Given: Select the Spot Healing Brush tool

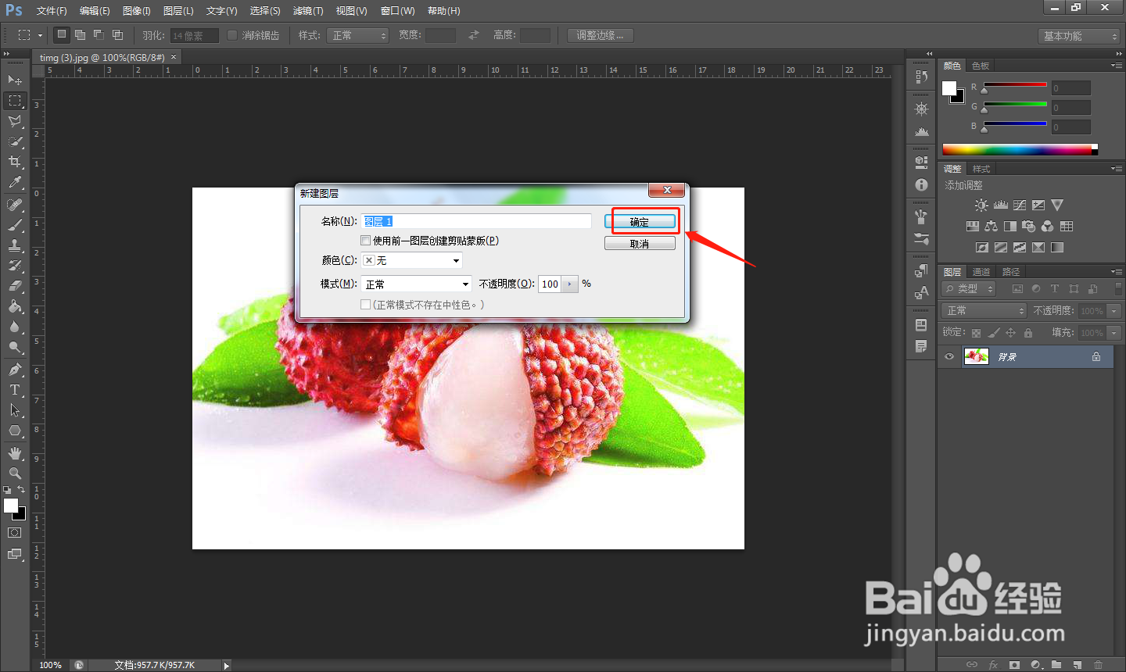Looking at the screenshot, I should 15,205.
